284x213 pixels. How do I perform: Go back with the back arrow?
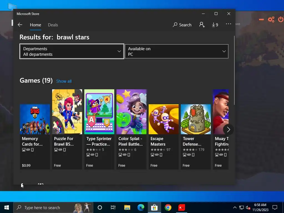pyautogui.click(x=20, y=25)
